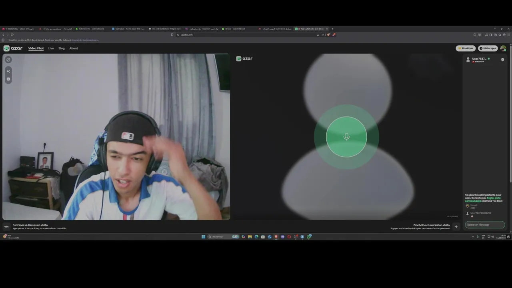Viewport: 512px width, 288px height.
Task: Click the taskbar Rechercher search box
Action: pyautogui.click(x=223, y=237)
